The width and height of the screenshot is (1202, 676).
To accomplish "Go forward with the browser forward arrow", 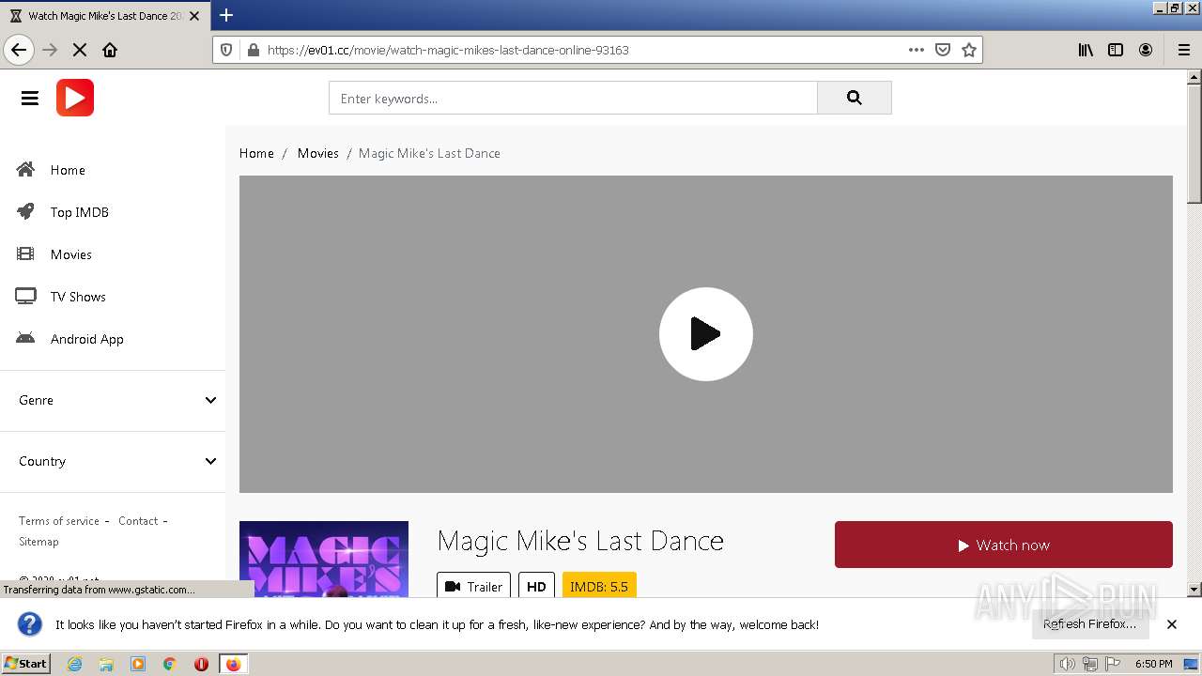I will tap(51, 50).
